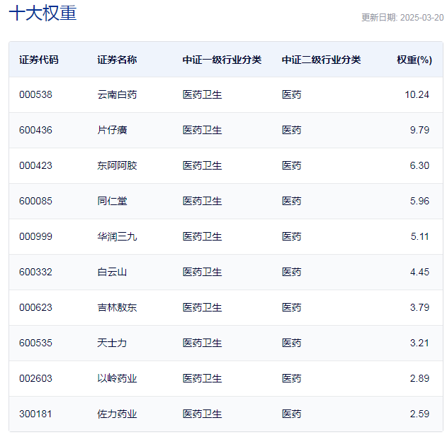Click the 十大权重 section heading
The width and height of the screenshot is (447, 435).
pos(43,14)
